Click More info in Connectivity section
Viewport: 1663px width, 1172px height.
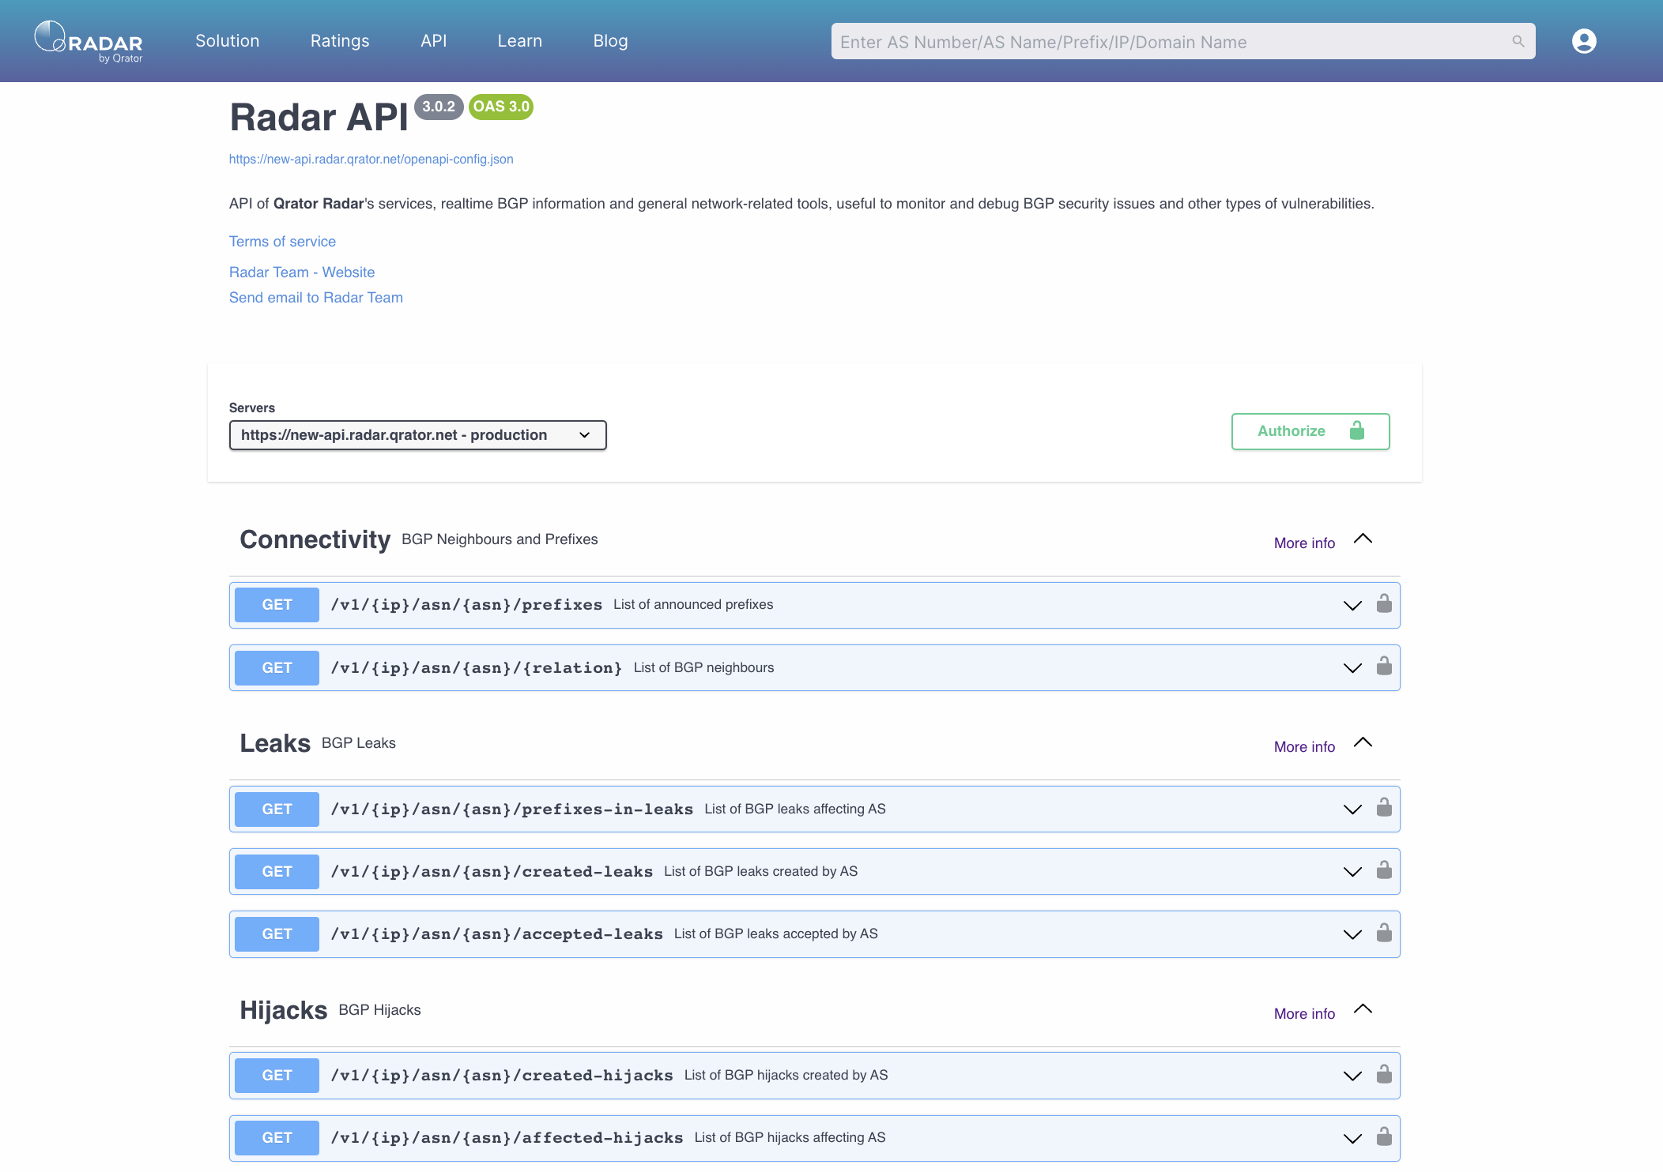click(1304, 543)
